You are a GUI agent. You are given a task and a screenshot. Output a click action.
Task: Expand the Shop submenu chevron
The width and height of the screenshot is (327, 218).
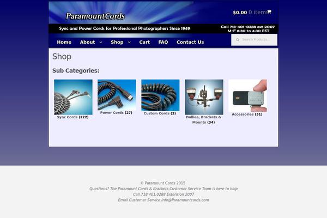click(129, 42)
